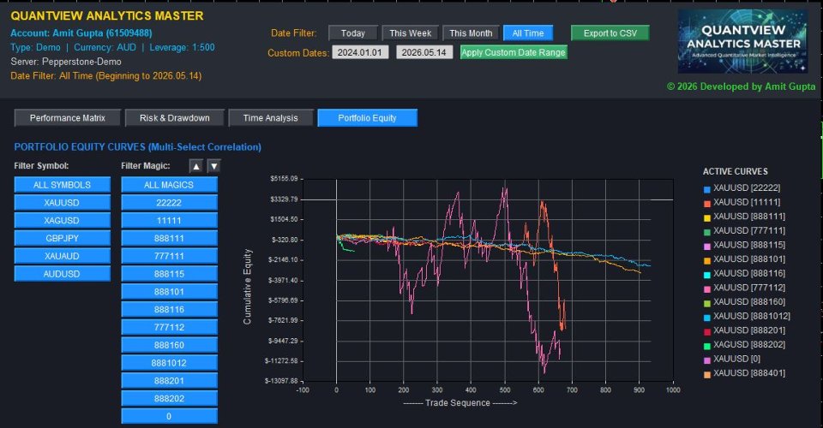Toggle magic number 0
The width and height of the screenshot is (823, 428).
pos(169,417)
